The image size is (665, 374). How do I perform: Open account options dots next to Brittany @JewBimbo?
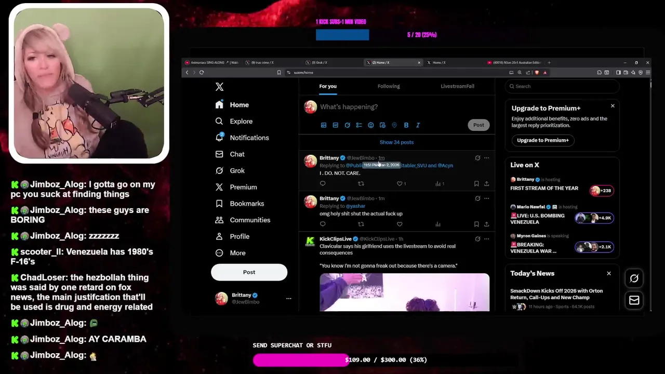tap(288, 299)
